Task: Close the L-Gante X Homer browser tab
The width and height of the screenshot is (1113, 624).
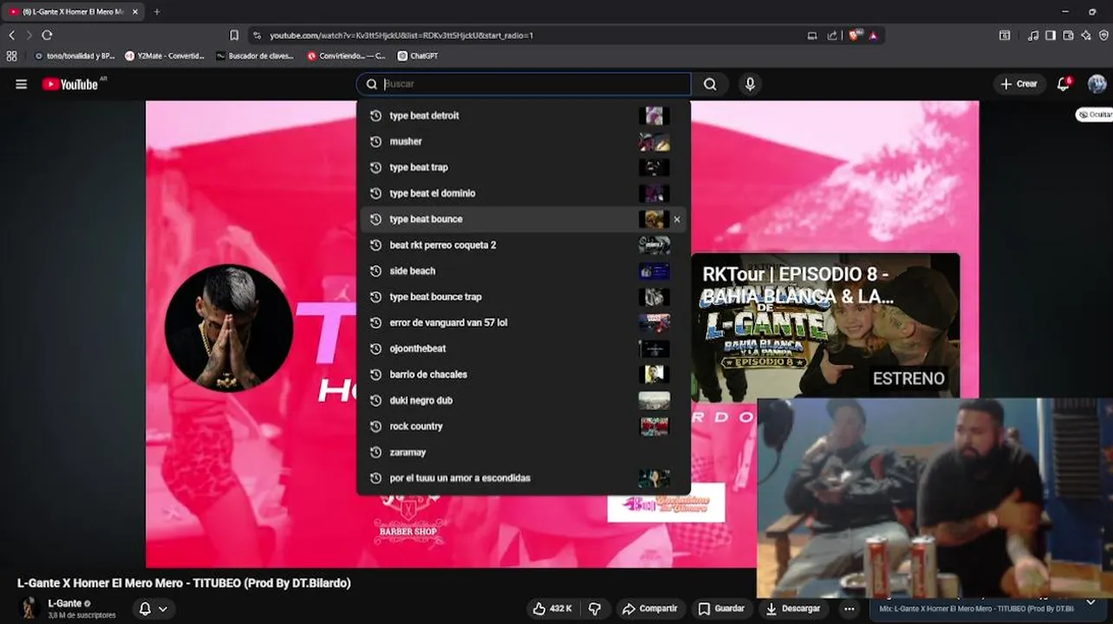Action: (135, 12)
